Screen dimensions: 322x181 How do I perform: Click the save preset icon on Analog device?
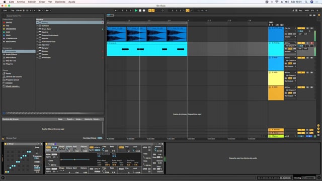(x=162, y=144)
